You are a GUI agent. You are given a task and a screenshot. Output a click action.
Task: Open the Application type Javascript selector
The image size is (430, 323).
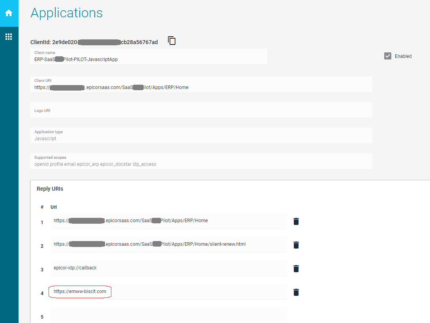(201, 138)
